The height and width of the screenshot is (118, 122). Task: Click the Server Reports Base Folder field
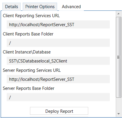tap(58, 97)
